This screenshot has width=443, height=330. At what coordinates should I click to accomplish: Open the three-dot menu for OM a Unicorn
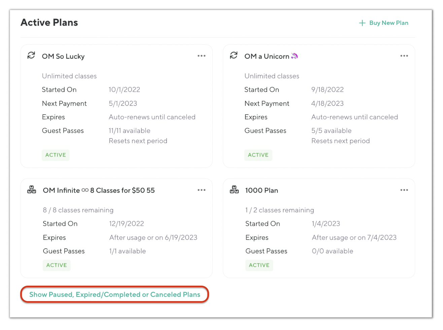pyautogui.click(x=404, y=56)
